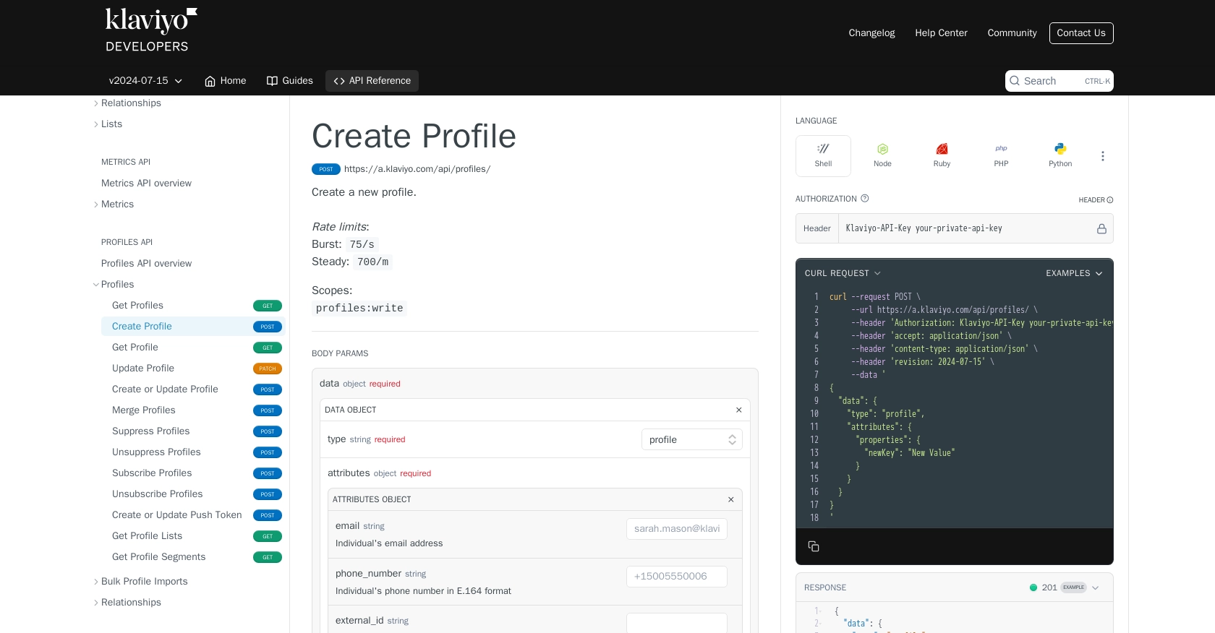Image resolution: width=1215 pixels, height=633 pixels.
Task: Click the Authorization help question icon
Action: click(x=864, y=198)
